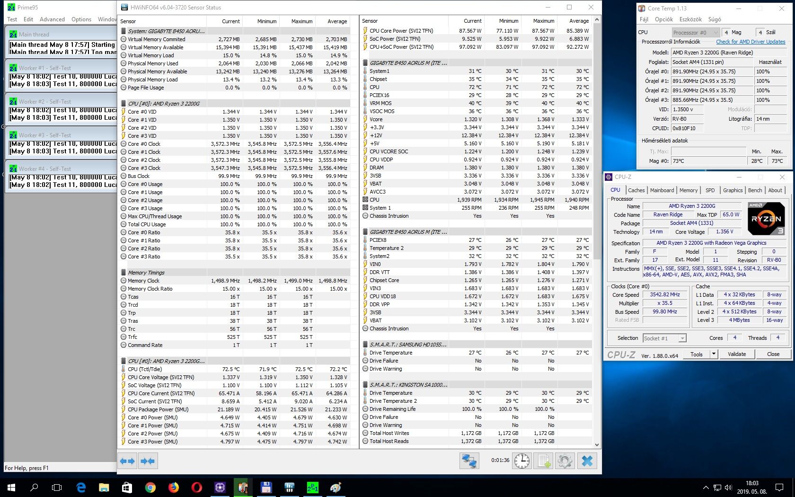Select CPU Package Power (SMU) row
Screen dimensions: 795x497
pyautogui.click(x=235, y=409)
